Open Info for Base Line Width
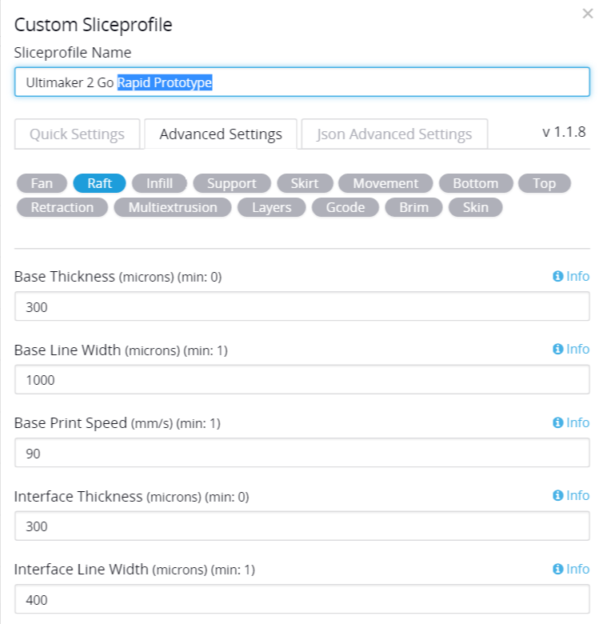The image size is (603, 624). pos(571,349)
